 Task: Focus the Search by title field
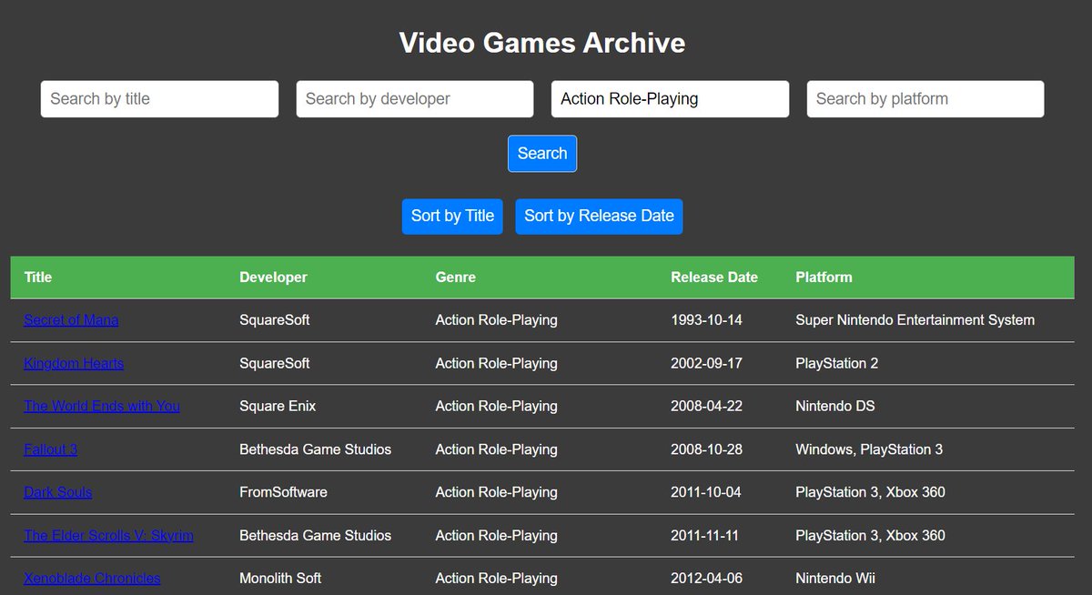coord(159,99)
